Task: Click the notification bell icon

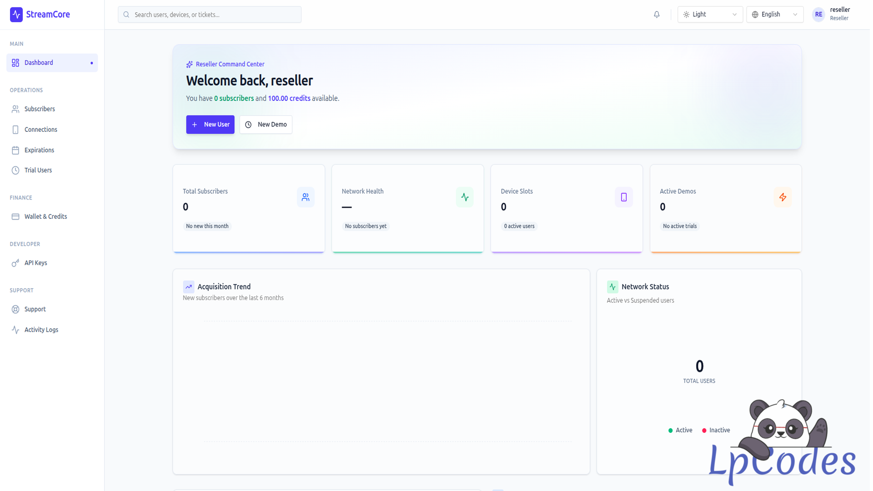Action: 657,15
